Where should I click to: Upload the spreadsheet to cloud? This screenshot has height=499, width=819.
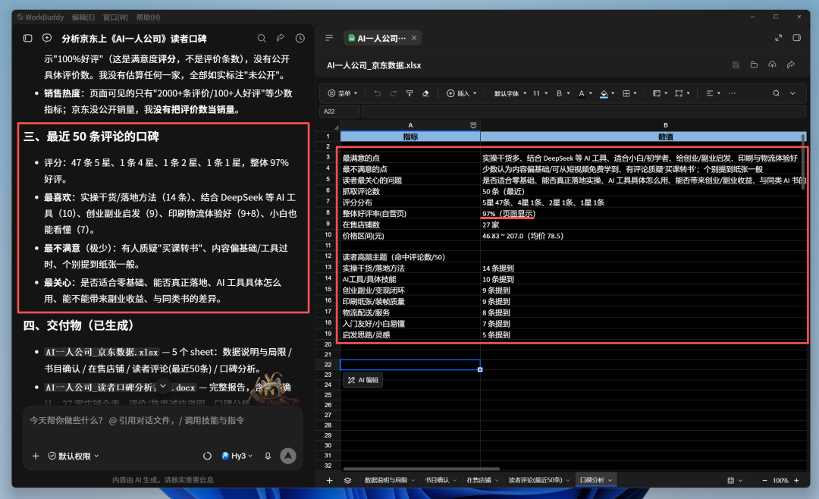(772, 64)
